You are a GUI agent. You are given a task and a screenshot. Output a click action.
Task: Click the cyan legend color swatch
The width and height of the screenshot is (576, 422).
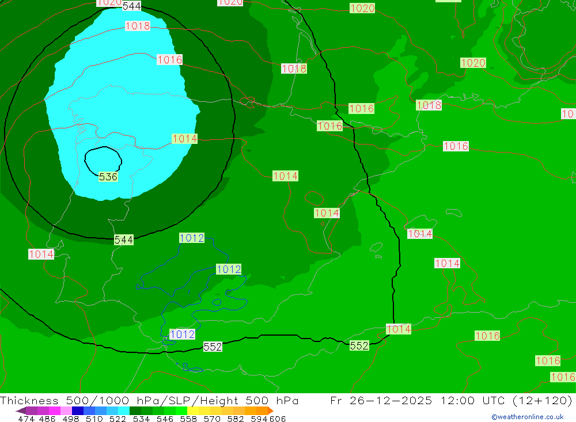click(x=124, y=410)
